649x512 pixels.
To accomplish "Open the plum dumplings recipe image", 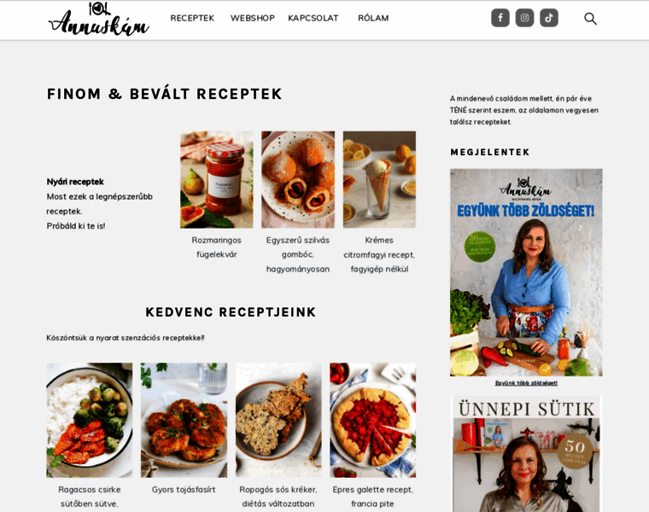I will pyautogui.click(x=298, y=179).
